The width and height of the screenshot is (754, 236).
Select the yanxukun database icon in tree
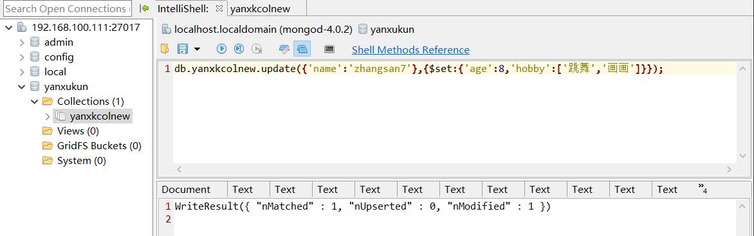pyautogui.click(x=35, y=87)
